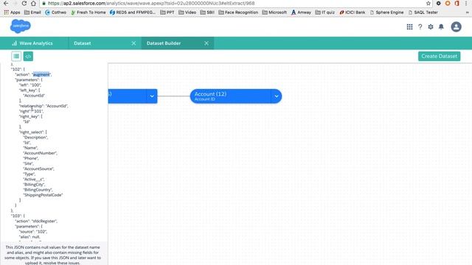Open the IT quiz bookmark folder

coord(325,13)
